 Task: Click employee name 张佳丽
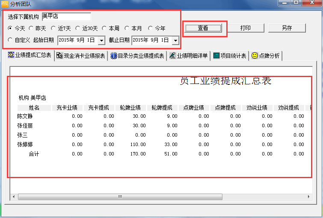(x=25, y=125)
